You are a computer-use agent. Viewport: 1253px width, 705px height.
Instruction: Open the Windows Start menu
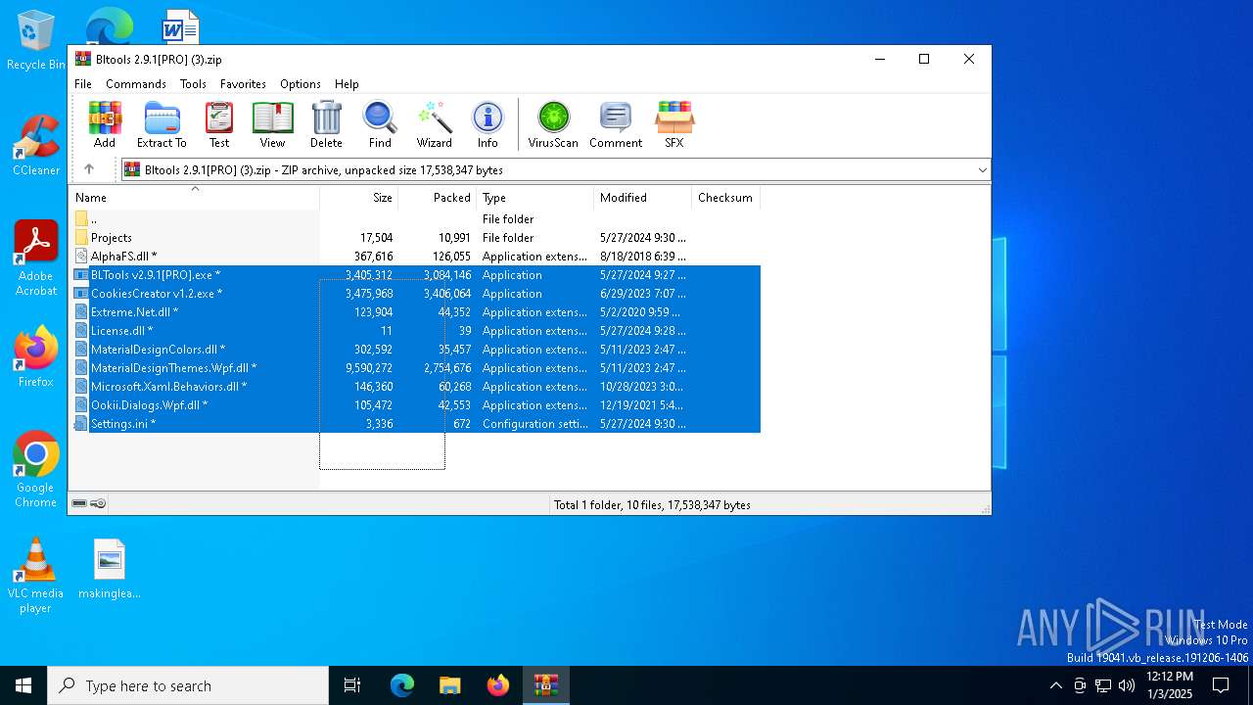23,685
